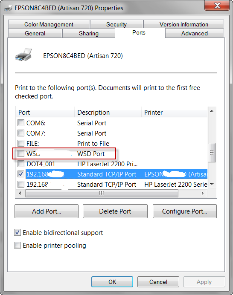
Task: Click the Epson printer icon beside the name
Action: pos(23,55)
